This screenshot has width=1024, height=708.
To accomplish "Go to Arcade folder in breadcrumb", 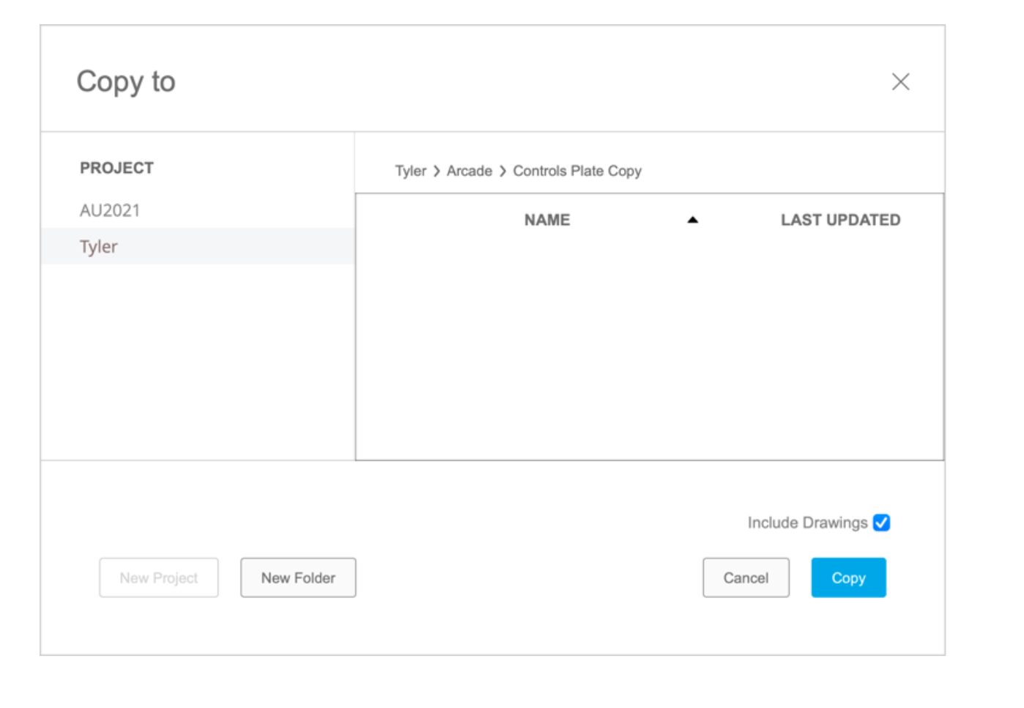I will pos(470,171).
